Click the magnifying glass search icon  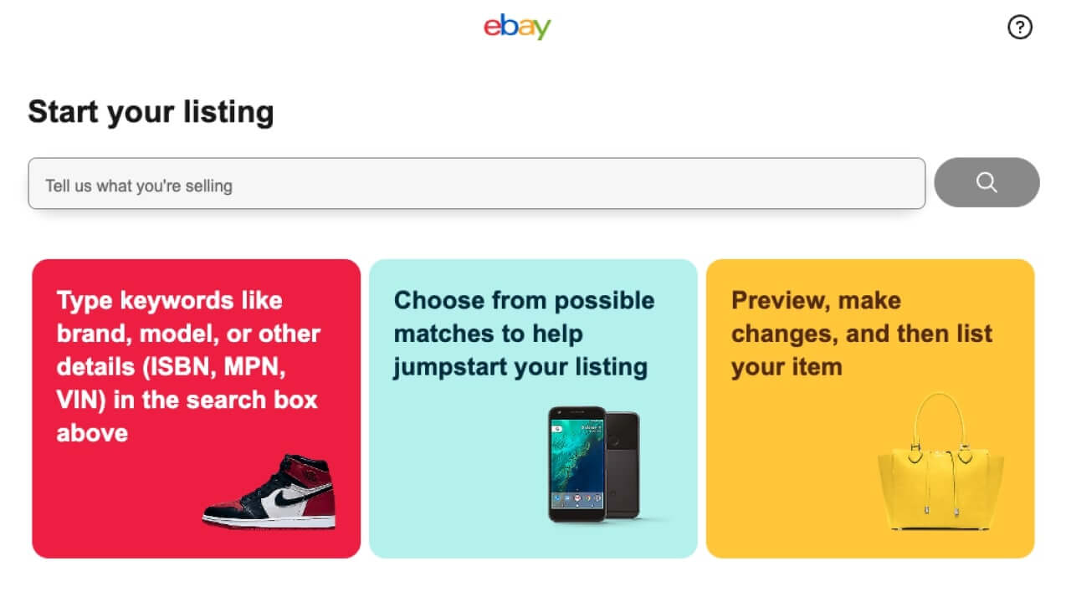tap(986, 182)
